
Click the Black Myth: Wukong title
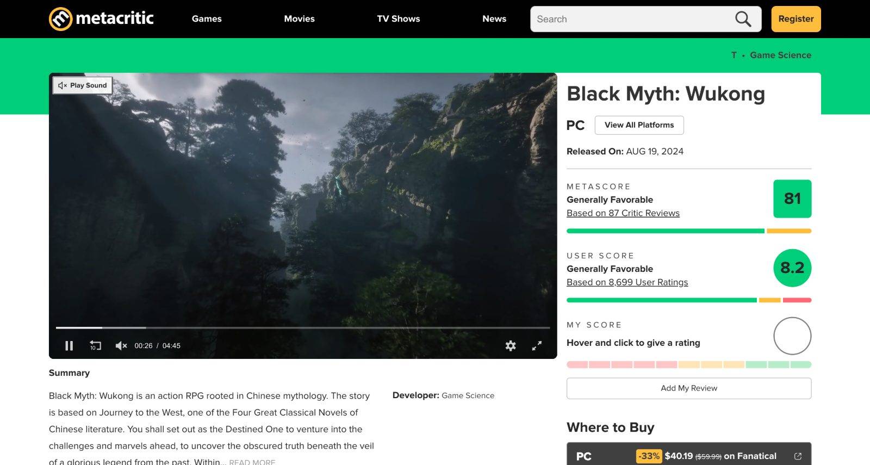coord(666,94)
